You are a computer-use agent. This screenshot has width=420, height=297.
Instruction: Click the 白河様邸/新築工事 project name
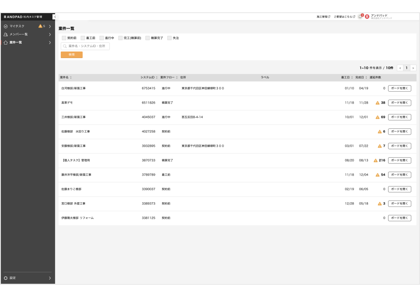coord(73,88)
